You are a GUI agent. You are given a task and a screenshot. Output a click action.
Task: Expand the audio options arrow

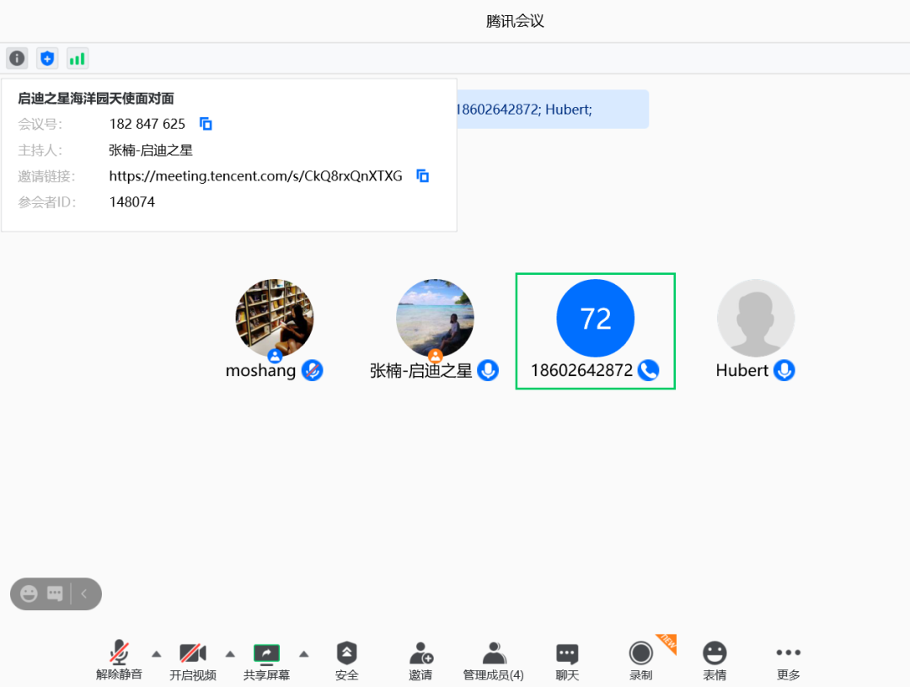(x=156, y=654)
